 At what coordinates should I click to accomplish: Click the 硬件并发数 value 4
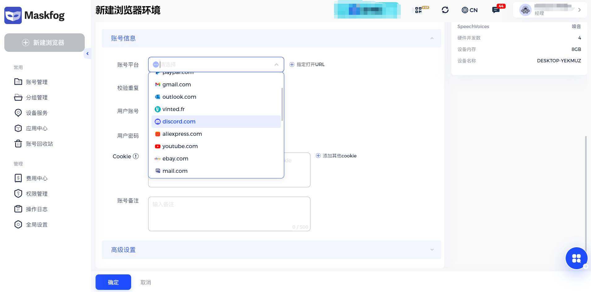coord(580,38)
